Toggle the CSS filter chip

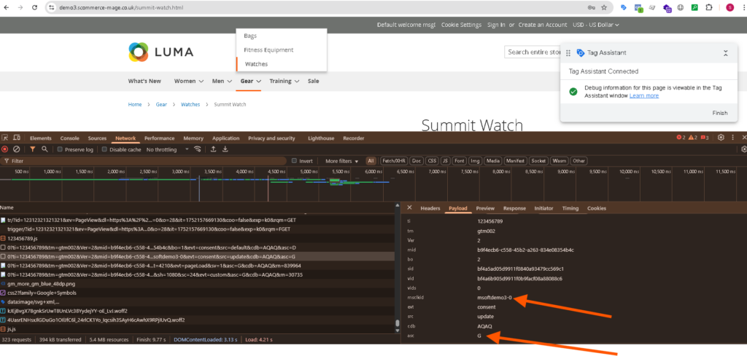pyautogui.click(x=432, y=161)
